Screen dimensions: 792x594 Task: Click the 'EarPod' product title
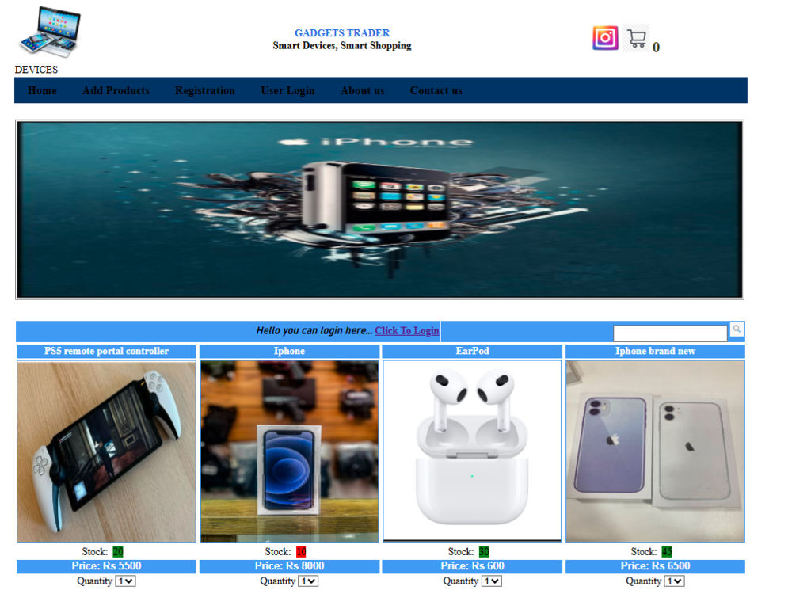(x=472, y=351)
